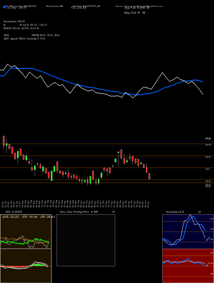Screen dimensions: 214x283
Task: Click the 'Intra Day Trading Price & MRSI' title
Action: pyautogui.click(x=87, y=212)
